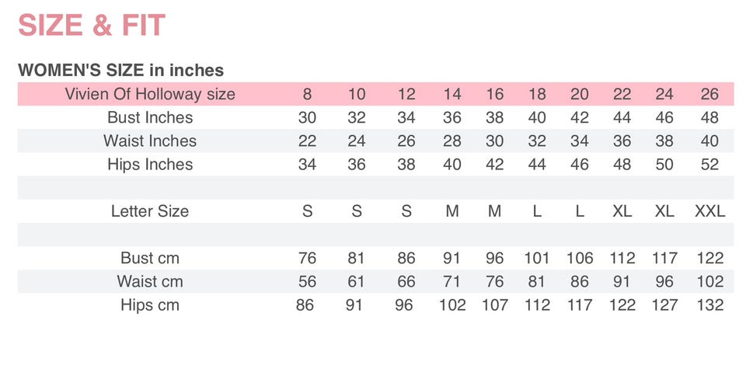
Task: Click size 8 in the pink header row
Action: coord(308,95)
